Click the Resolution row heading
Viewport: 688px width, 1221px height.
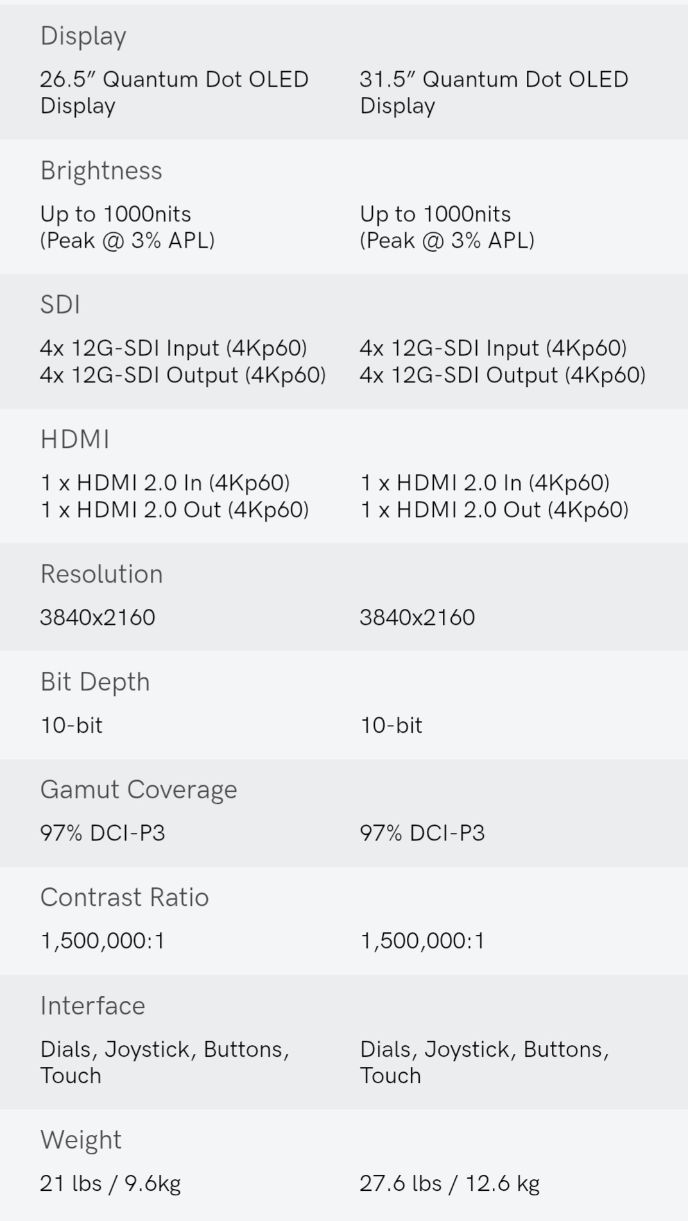tap(101, 574)
